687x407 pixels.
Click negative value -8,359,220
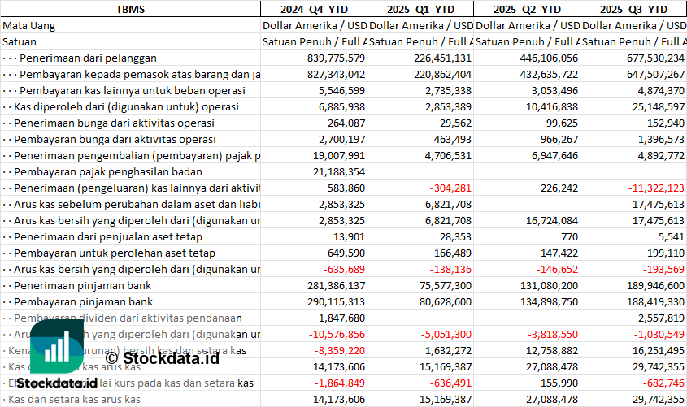[x=340, y=350]
